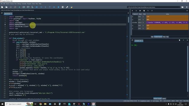
Task: Open the Projects menu
Action: [29, 4]
